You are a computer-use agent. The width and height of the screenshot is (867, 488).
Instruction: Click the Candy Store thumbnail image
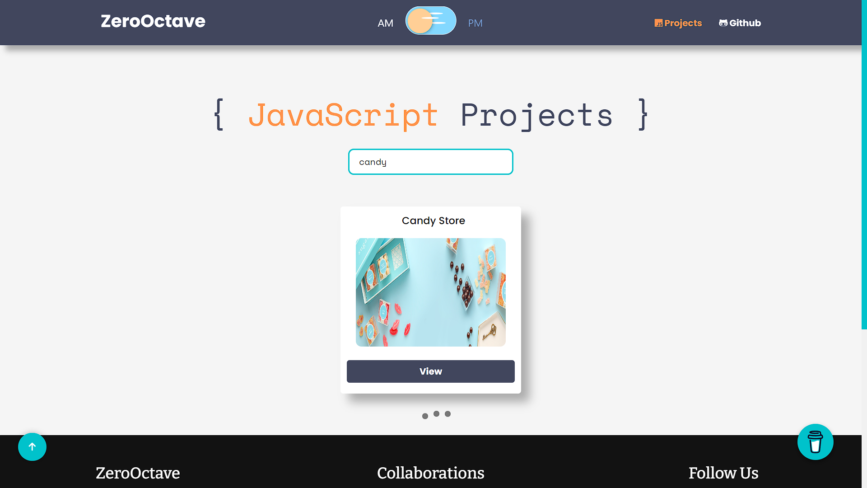pyautogui.click(x=430, y=292)
